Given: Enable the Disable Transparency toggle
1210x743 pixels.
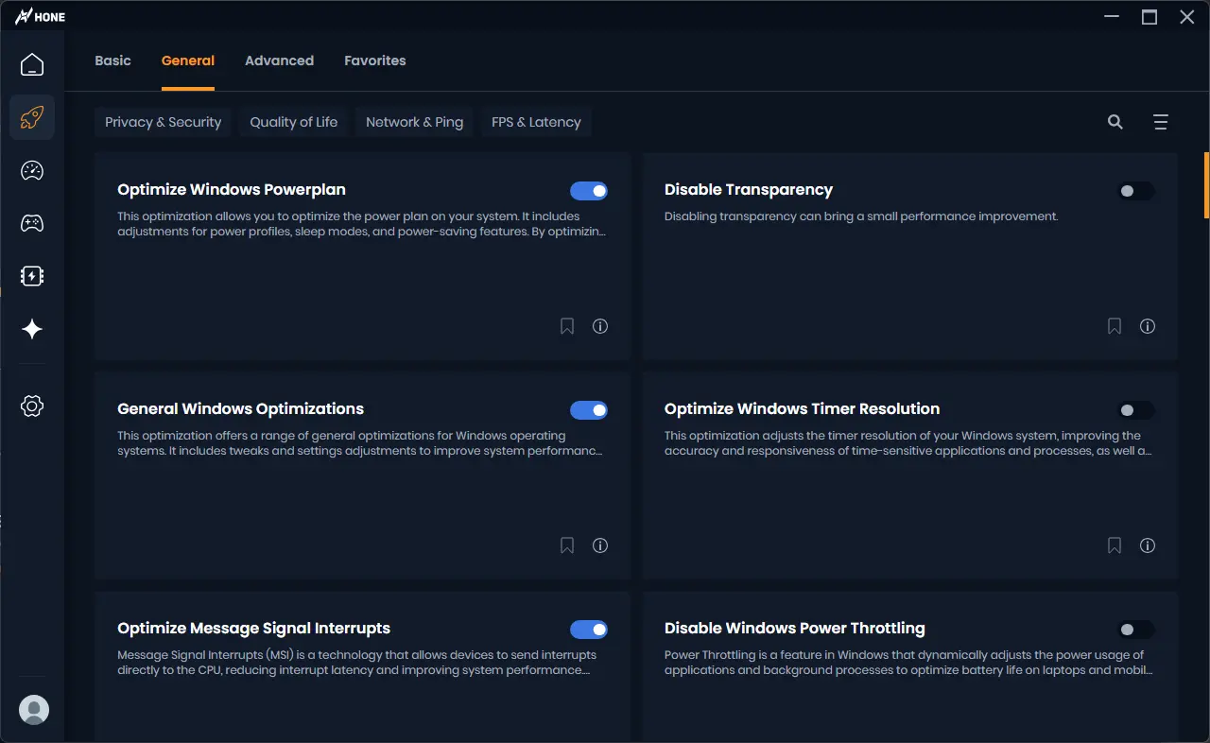Looking at the screenshot, I should [x=1135, y=191].
